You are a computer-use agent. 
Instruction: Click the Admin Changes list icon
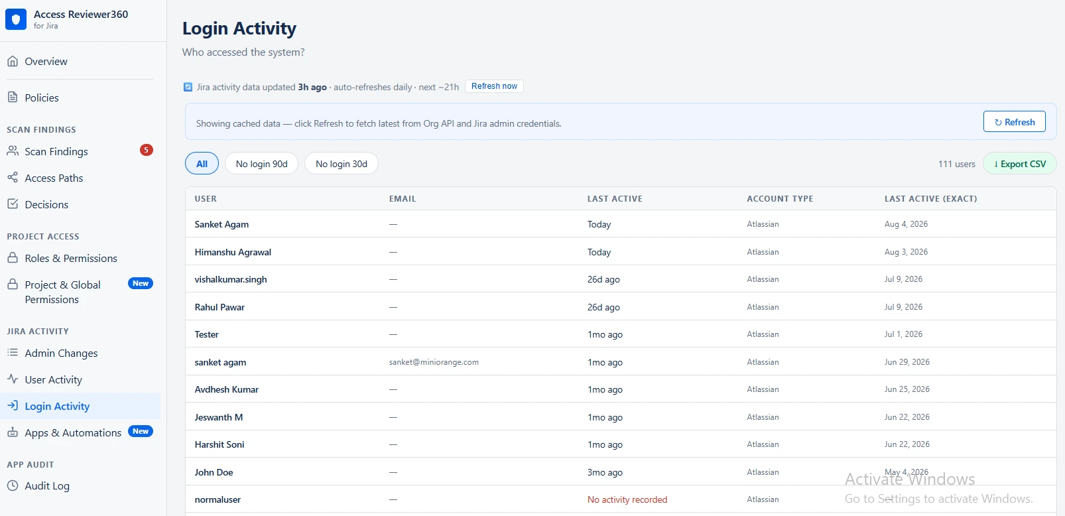click(13, 353)
